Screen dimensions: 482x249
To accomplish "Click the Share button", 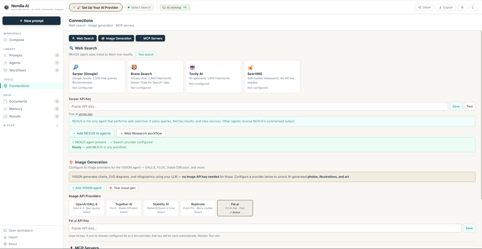I will 424,8.
